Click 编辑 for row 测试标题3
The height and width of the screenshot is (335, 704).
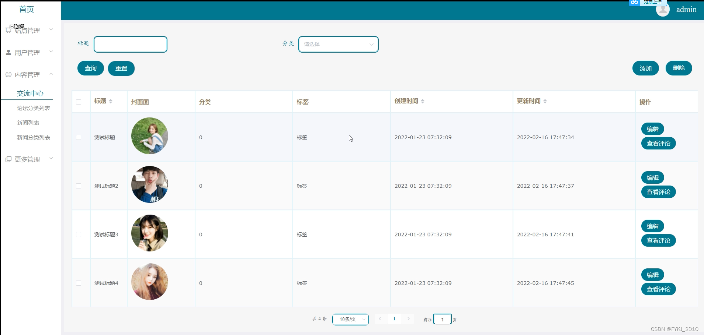[x=653, y=226]
